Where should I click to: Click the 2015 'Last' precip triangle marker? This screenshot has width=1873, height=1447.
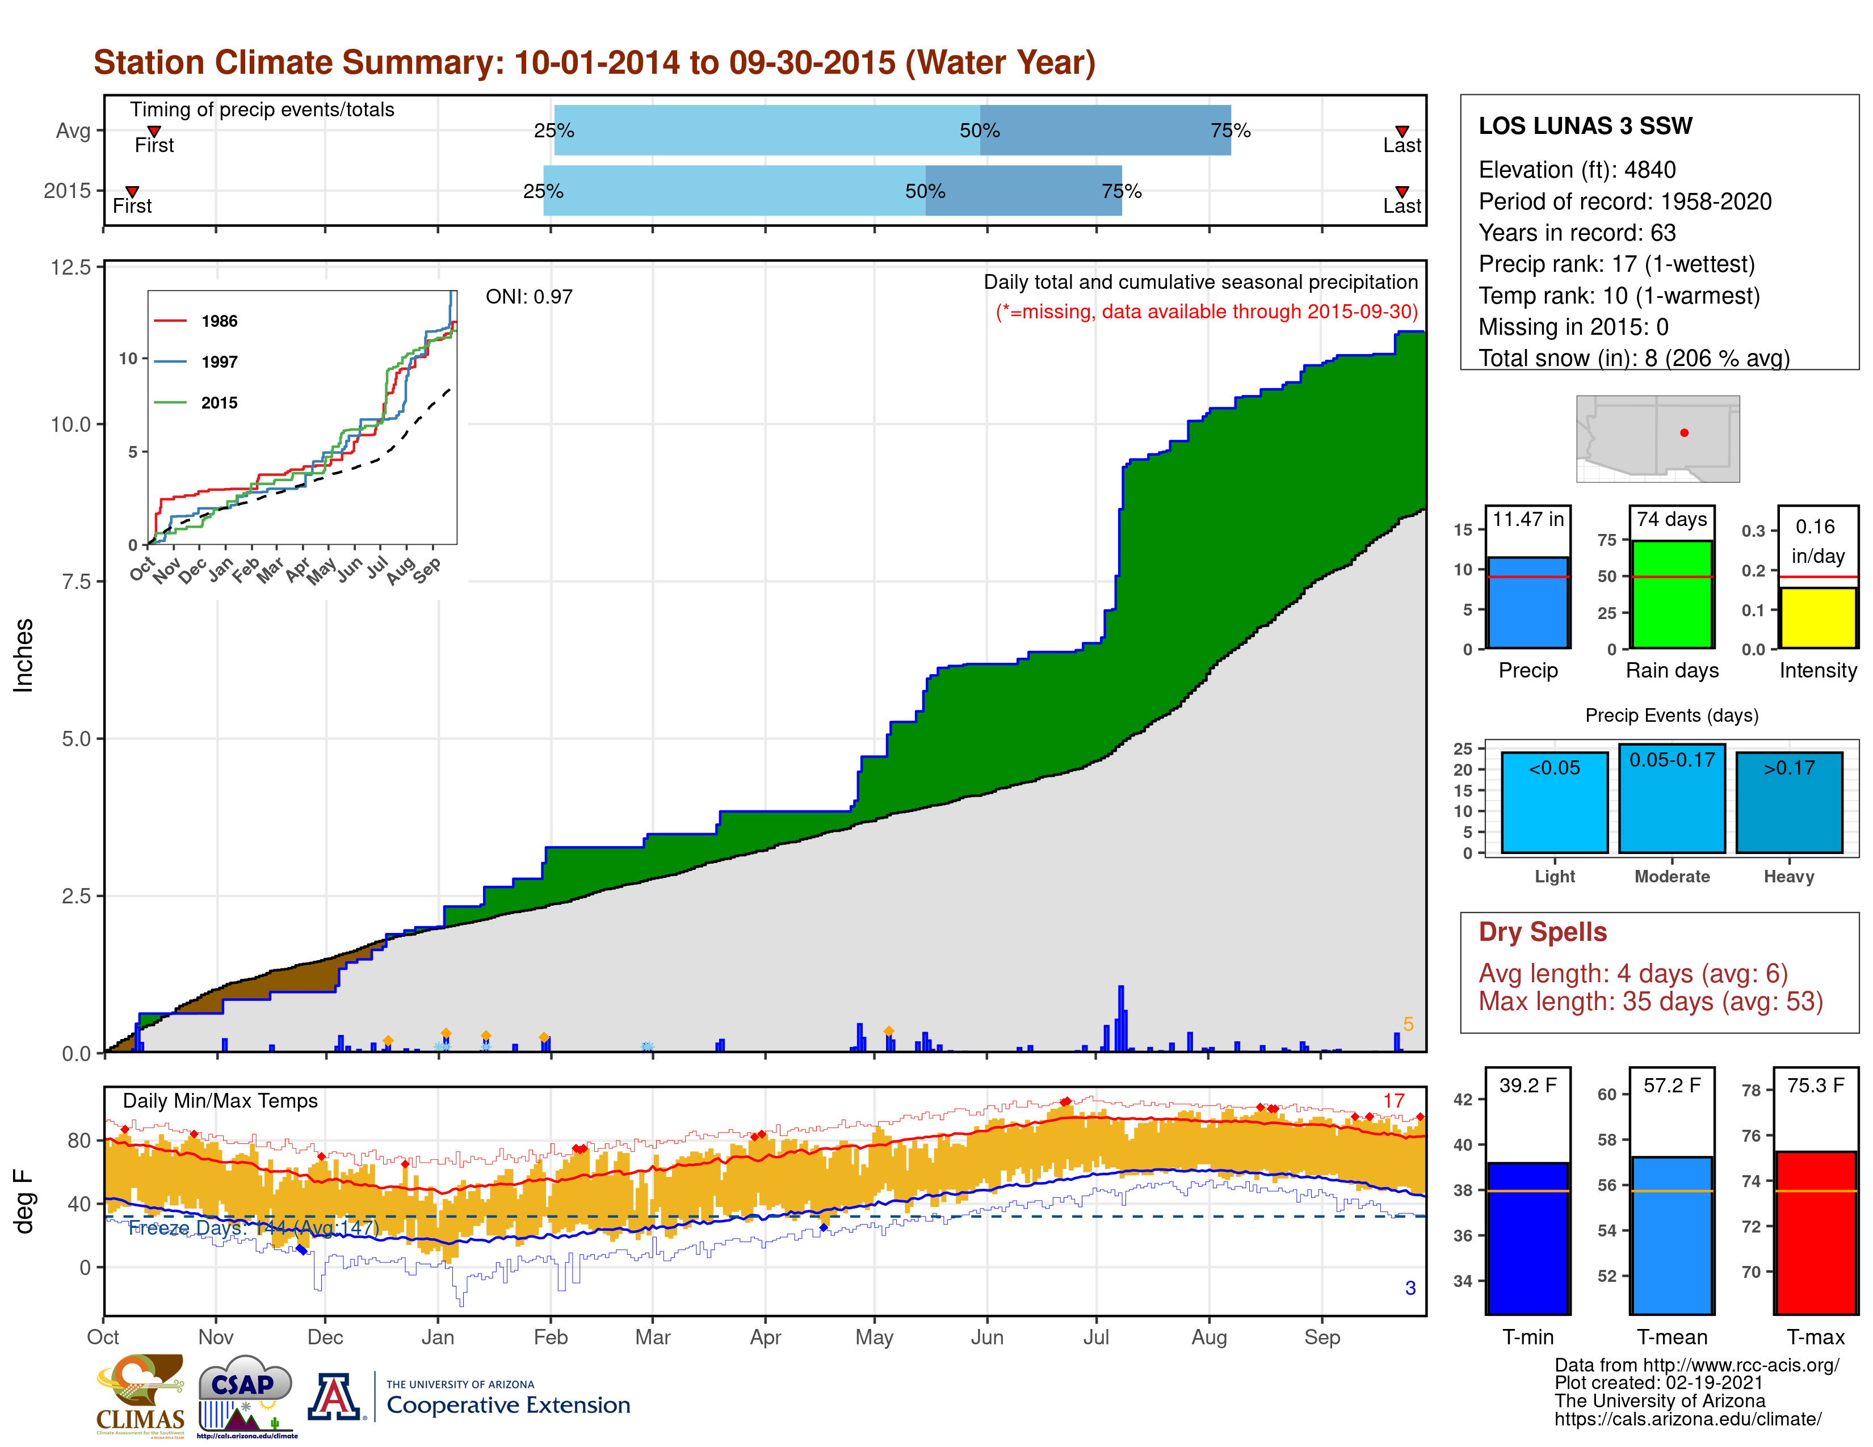pos(1401,191)
